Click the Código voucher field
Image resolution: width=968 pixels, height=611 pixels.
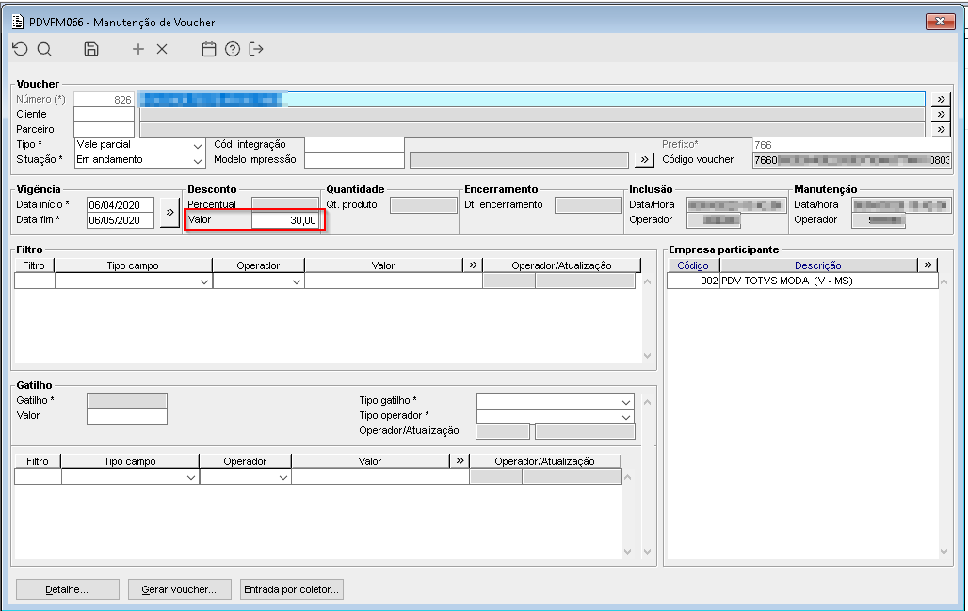[x=852, y=160]
